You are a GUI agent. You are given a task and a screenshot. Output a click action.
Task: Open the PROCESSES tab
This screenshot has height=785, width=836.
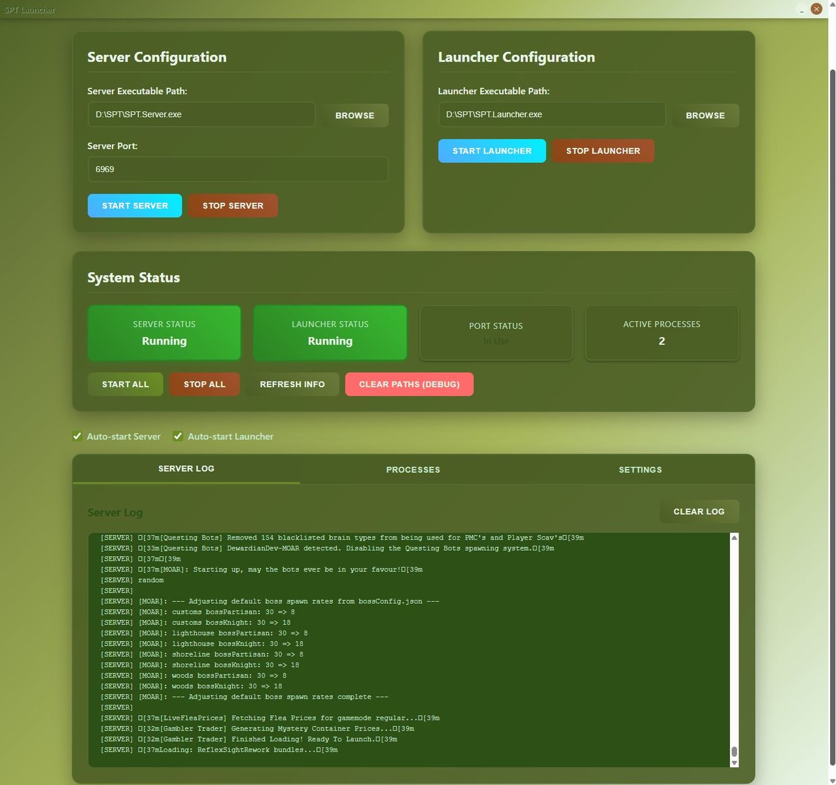(x=413, y=470)
